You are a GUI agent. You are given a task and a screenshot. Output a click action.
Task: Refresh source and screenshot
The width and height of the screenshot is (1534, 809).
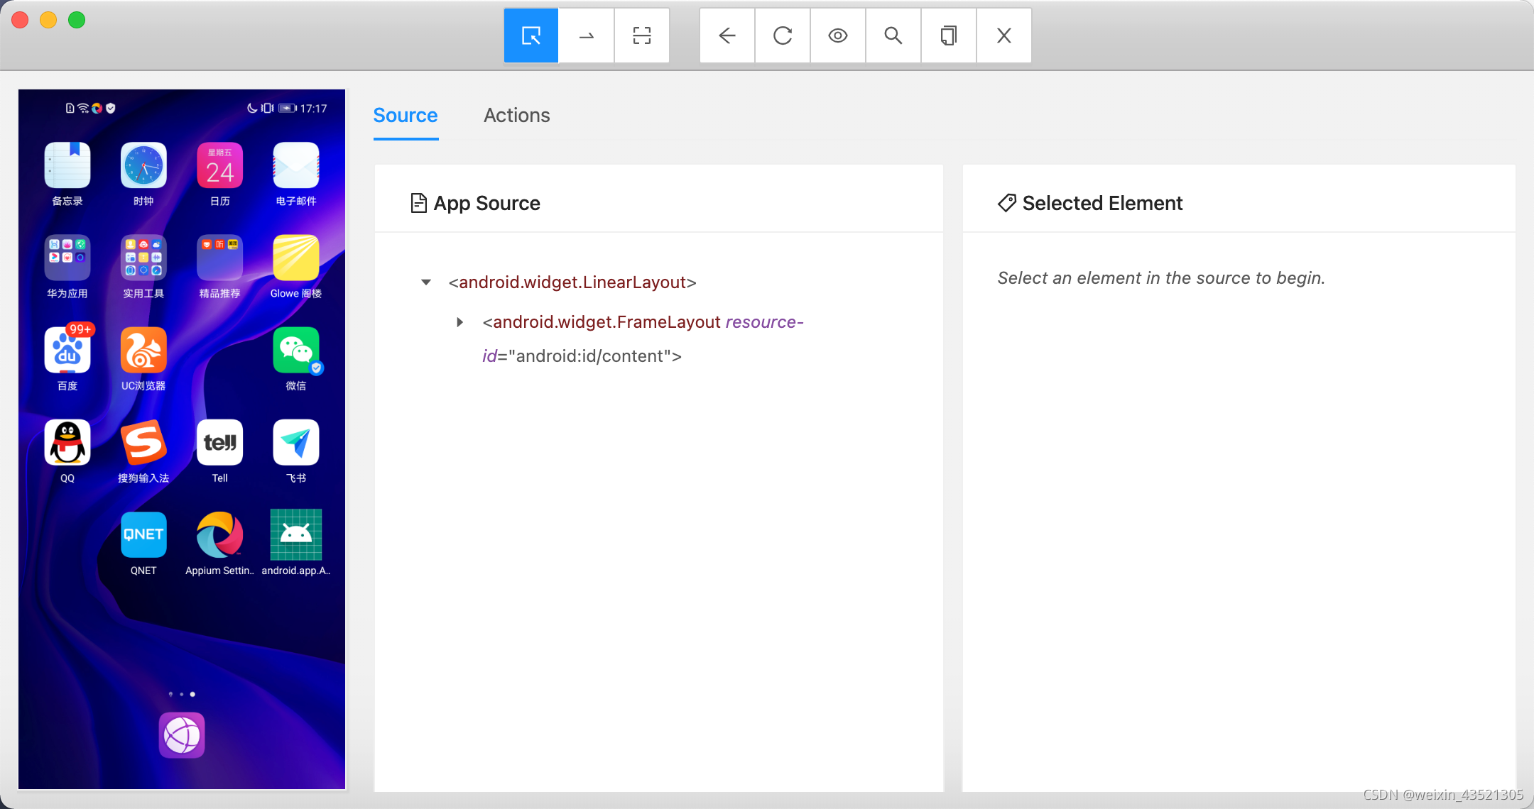point(783,35)
